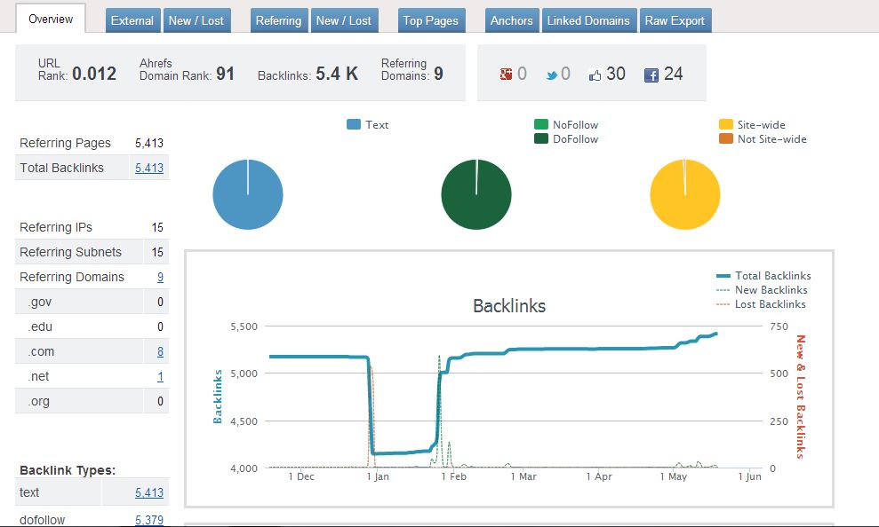Open dofollow backlinks 5,379 link
The height and width of the screenshot is (527, 879).
149,520
